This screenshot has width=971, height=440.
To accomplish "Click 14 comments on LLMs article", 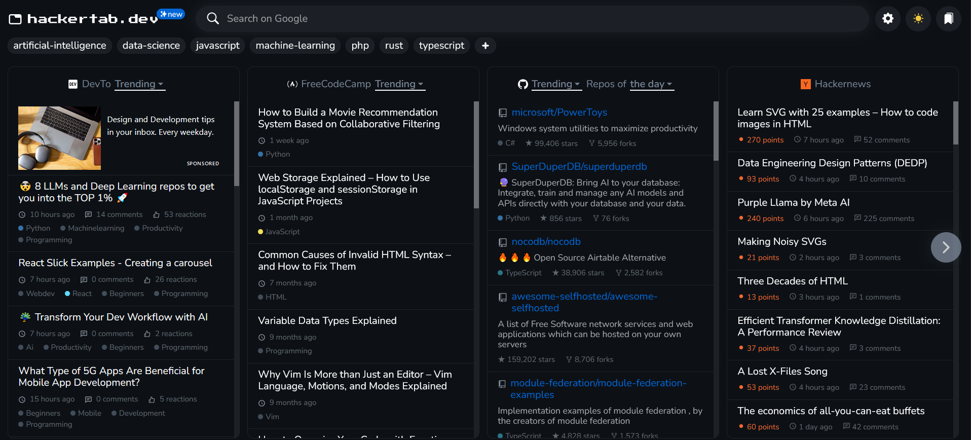I will [114, 214].
